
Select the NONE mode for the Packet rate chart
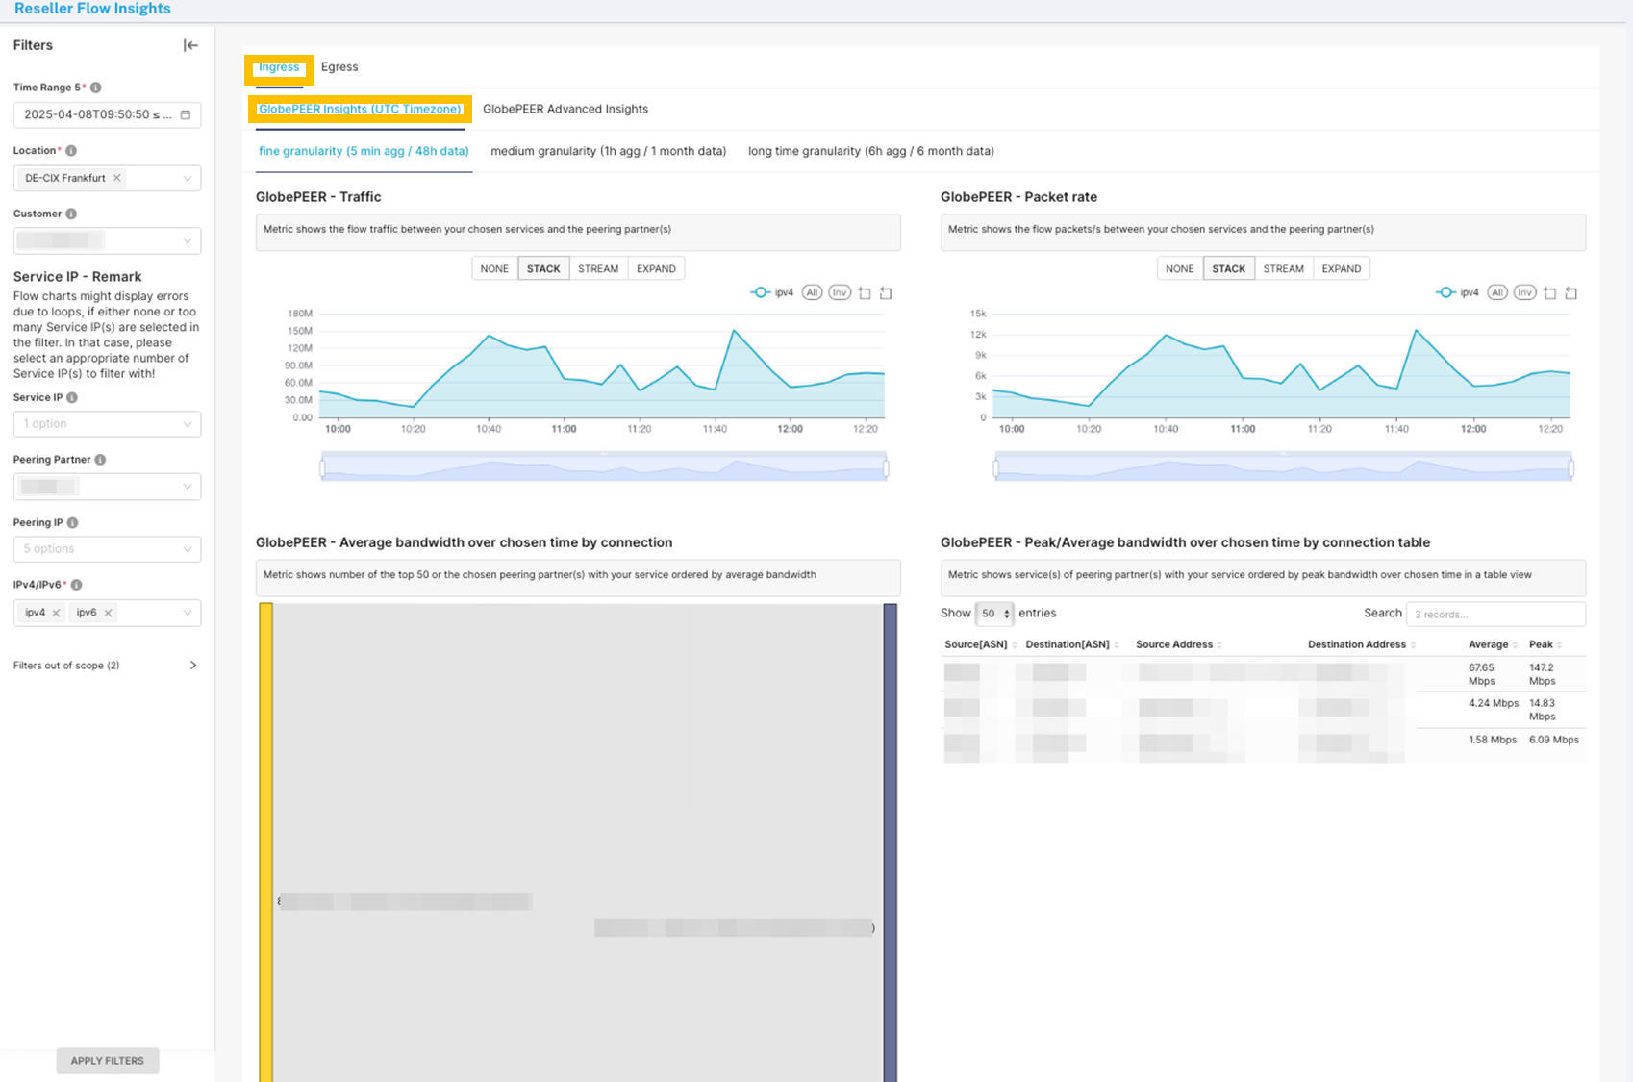pyautogui.click(x=1180, y=268)
